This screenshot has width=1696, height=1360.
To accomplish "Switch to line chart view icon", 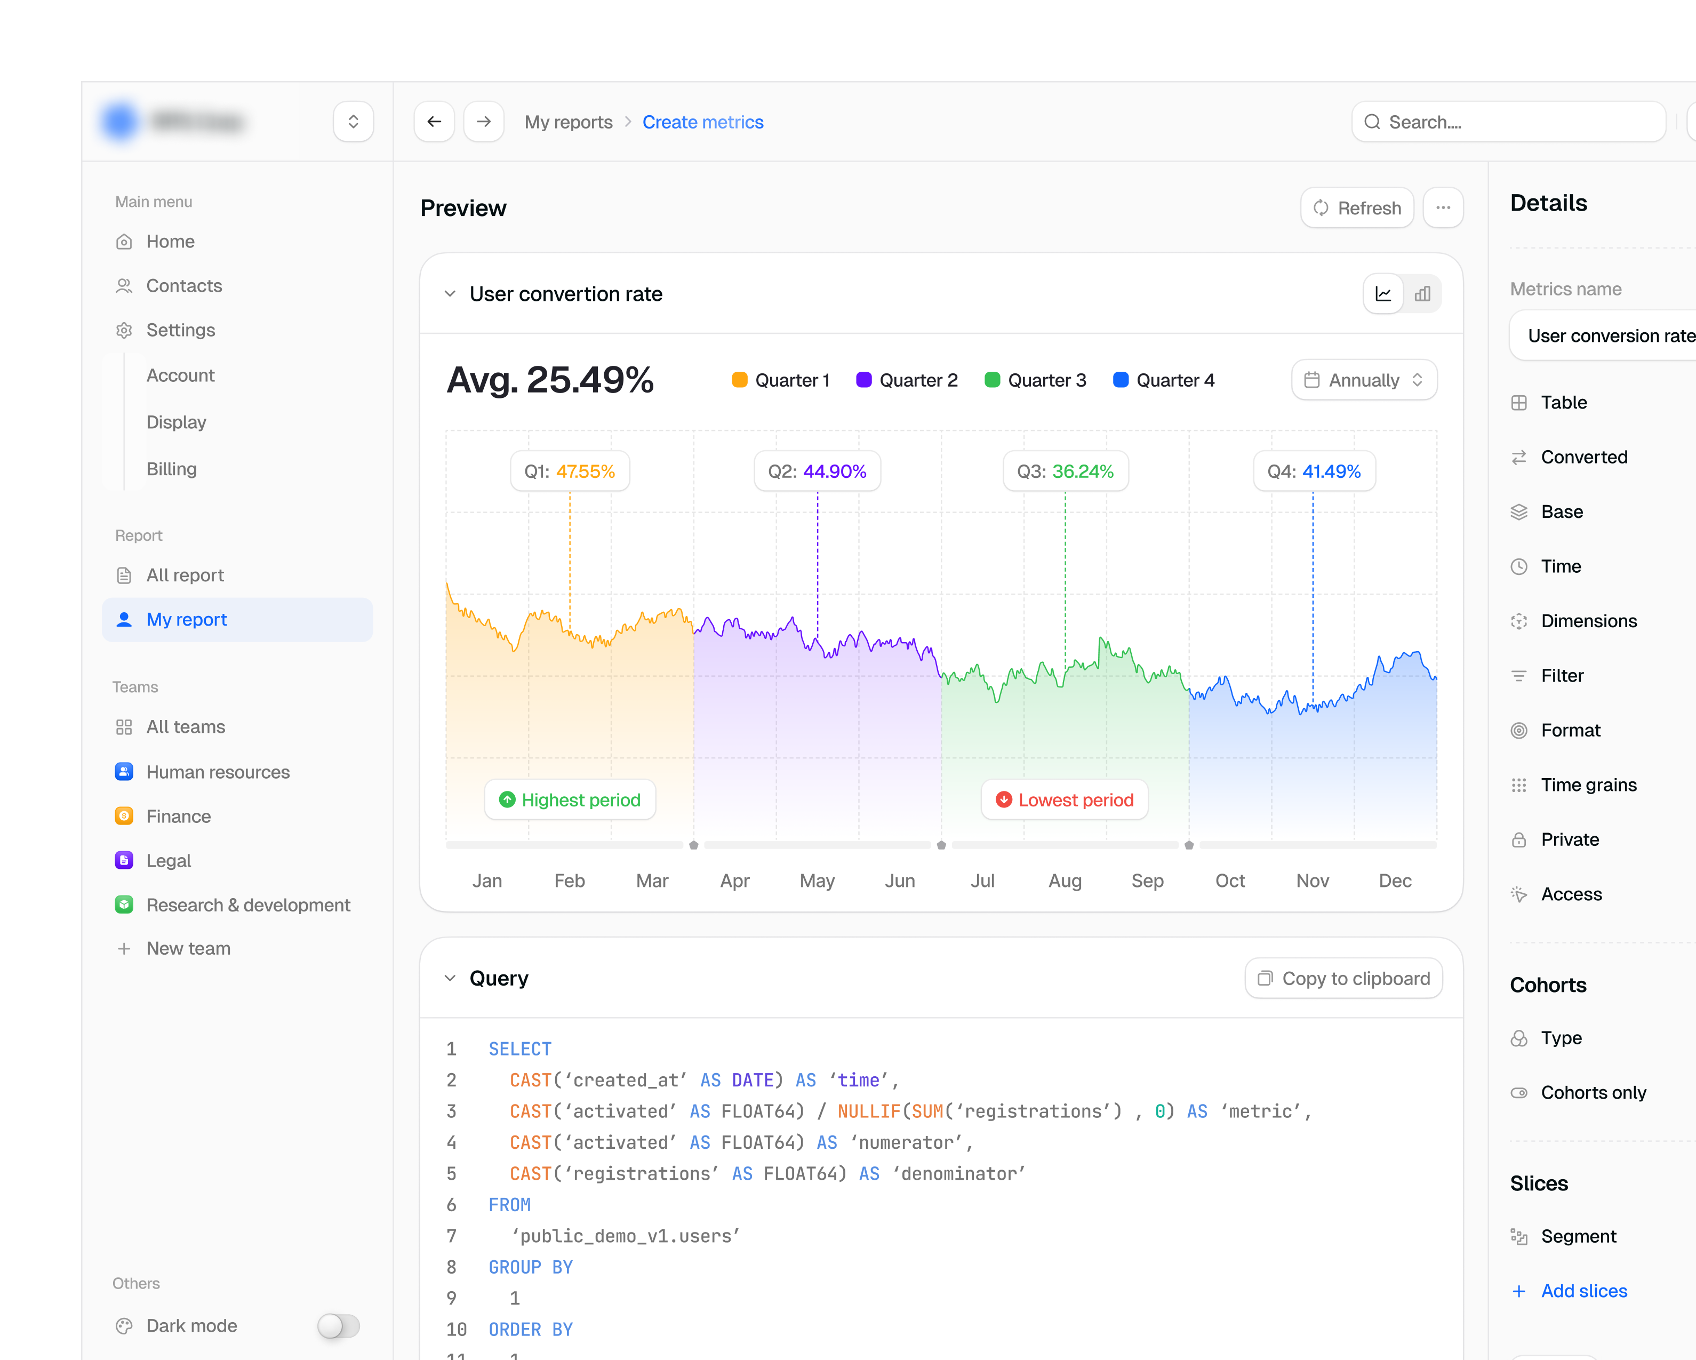I will click(1383, 294).
